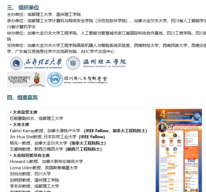The image size is (206, 192).
Task: Click the name 巨能攀副校长，成都理工大学
Action: click(x=37, y=118)
